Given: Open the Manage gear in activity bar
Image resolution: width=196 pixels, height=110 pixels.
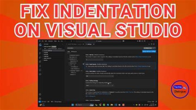Looking at the screenshot, I should click(40, 99).
